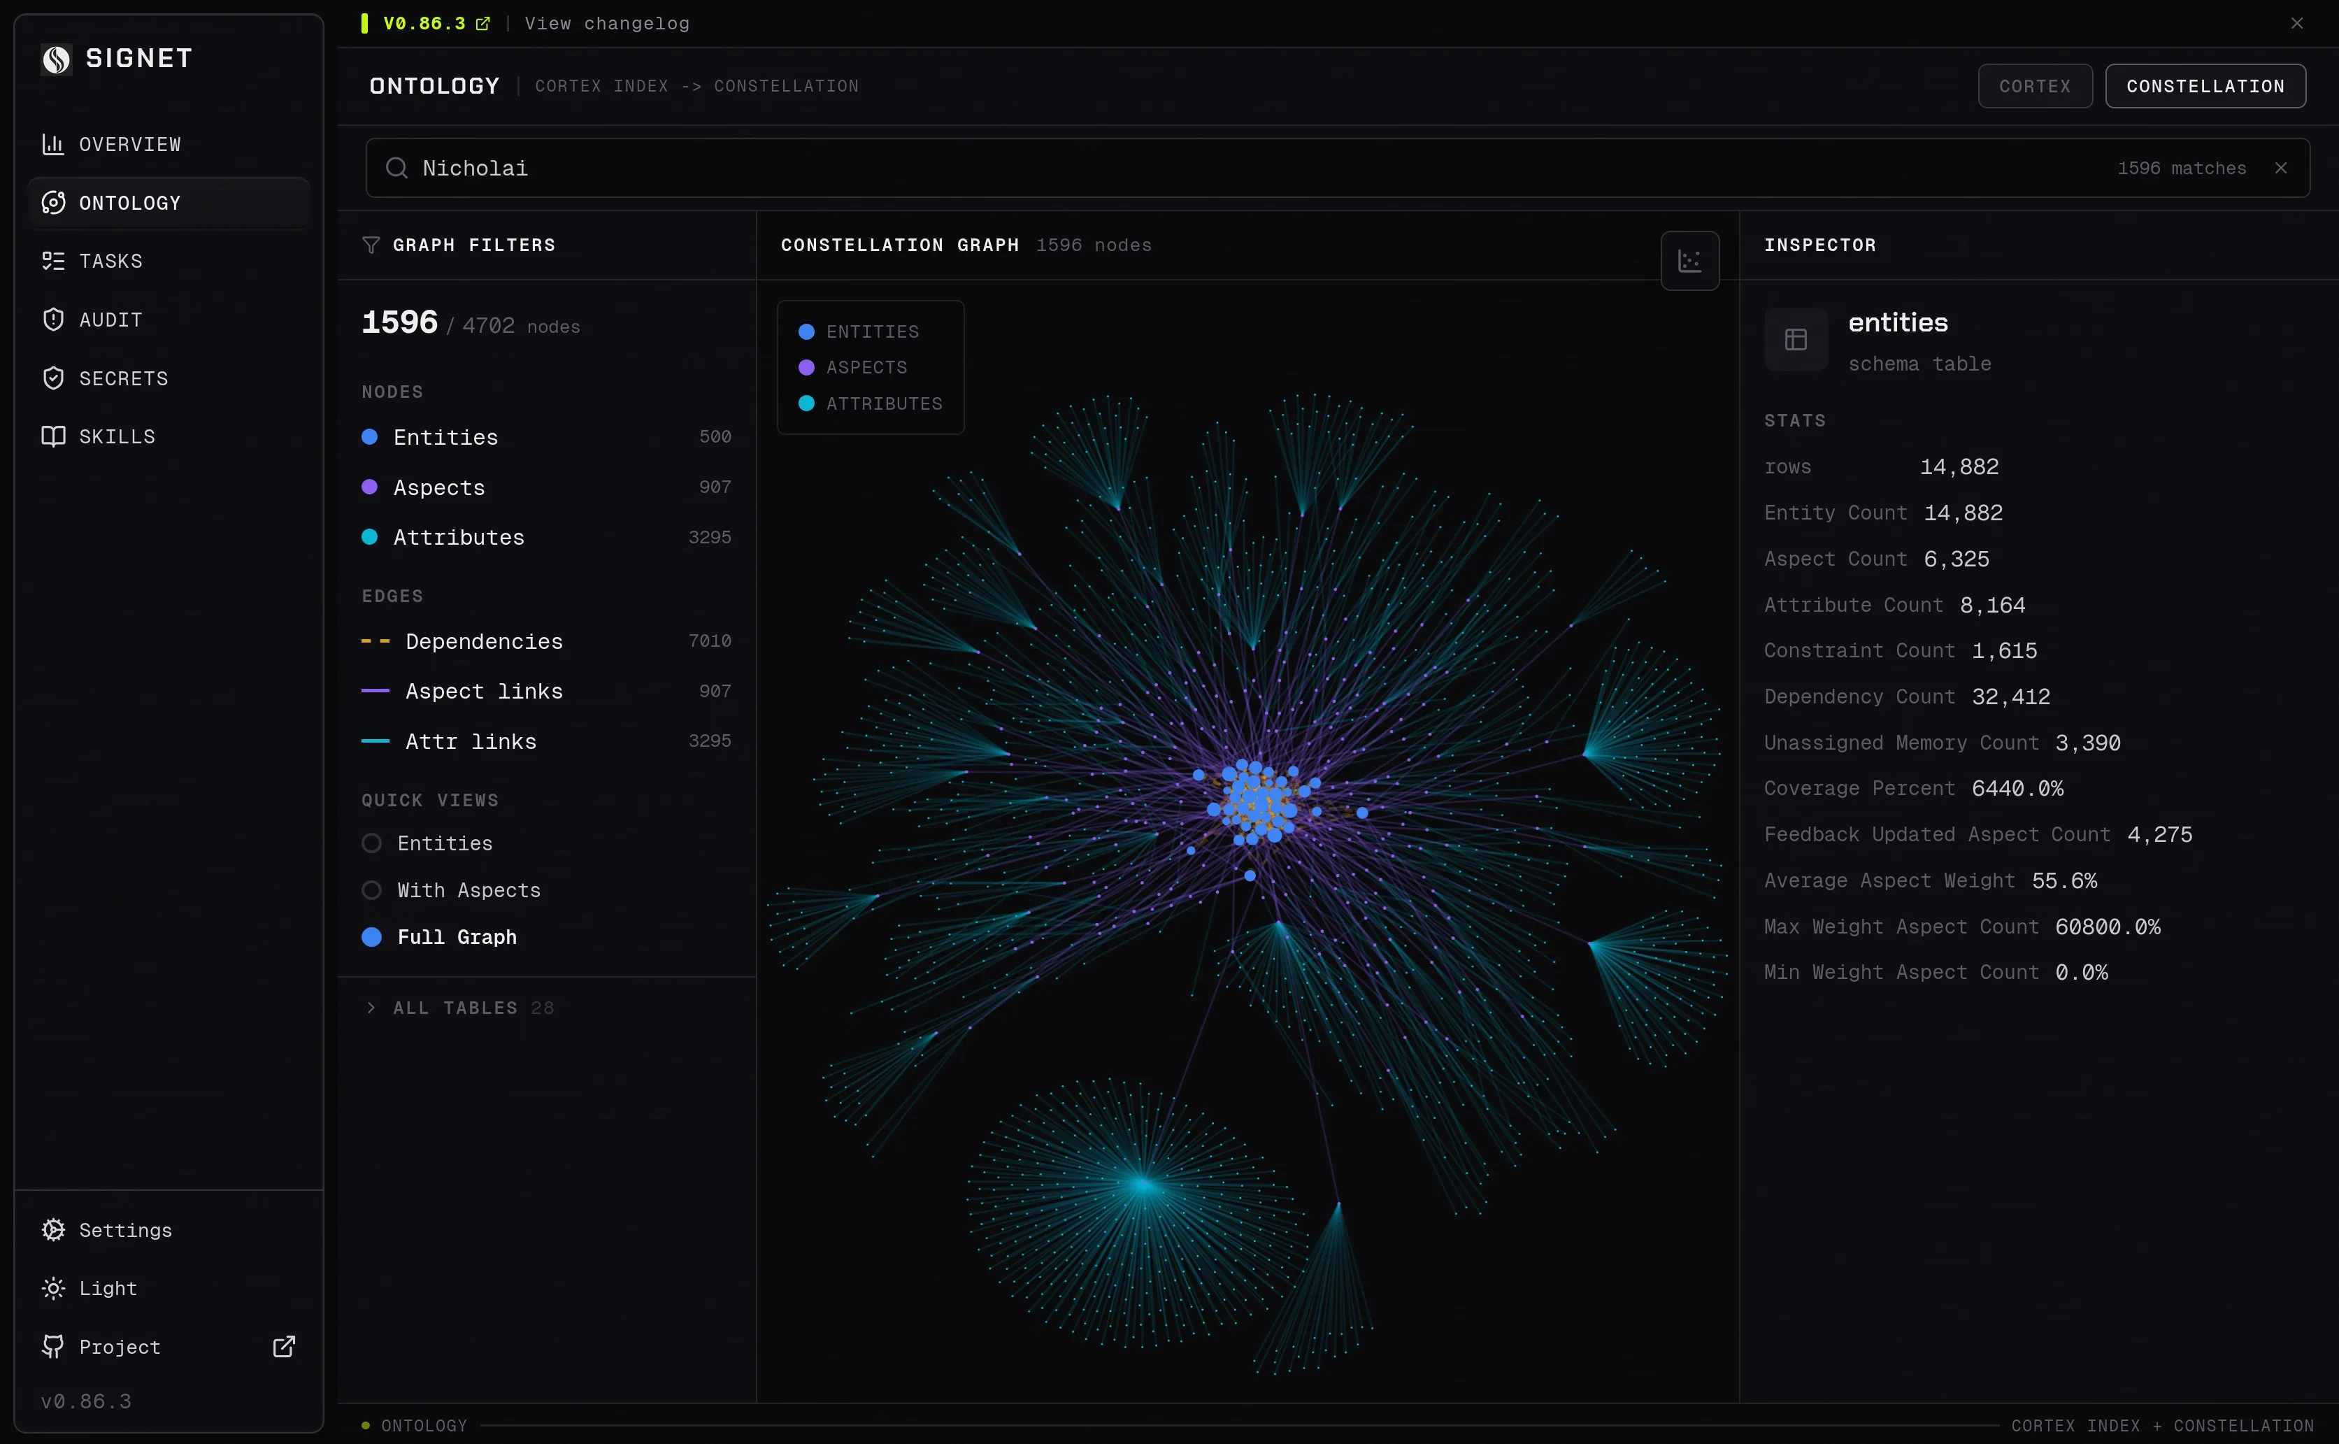2339x1444 pixels.
Task: Select the Entities quick view radio
Action: pos(371,843)
